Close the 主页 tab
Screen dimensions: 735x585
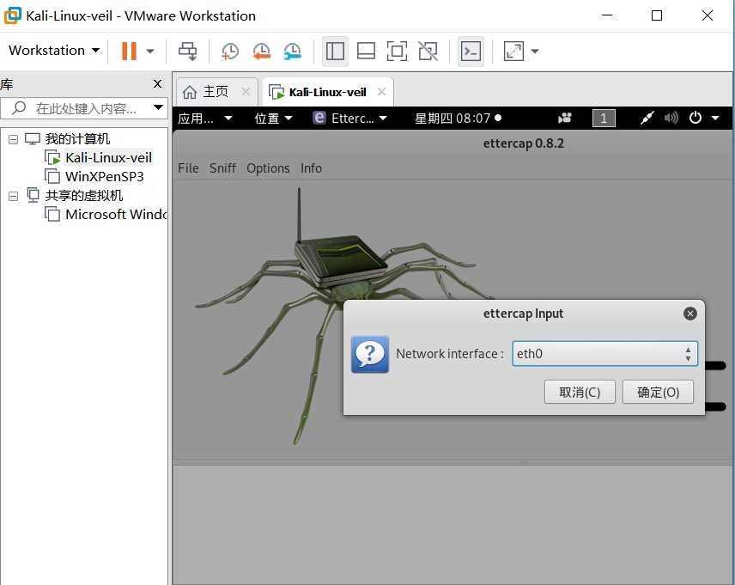point(246,91)
